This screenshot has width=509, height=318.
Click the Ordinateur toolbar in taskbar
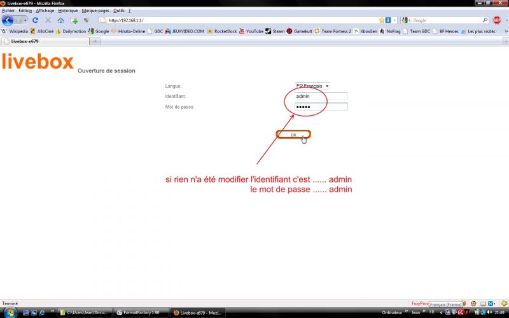pyautogui.click(x=392, y=312)
